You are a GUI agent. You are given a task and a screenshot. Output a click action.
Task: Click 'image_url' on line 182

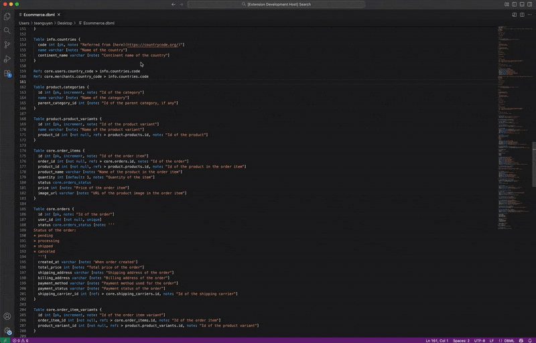(x=47, y=193)
